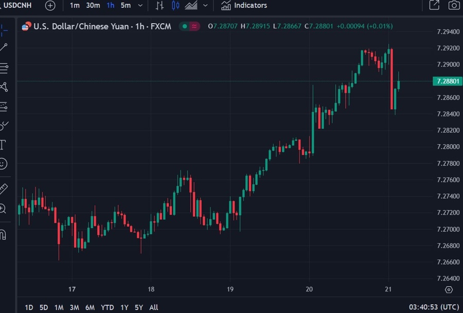Click the 03:40:53 (UTC) timezone clock

click(x=434, y=307)
